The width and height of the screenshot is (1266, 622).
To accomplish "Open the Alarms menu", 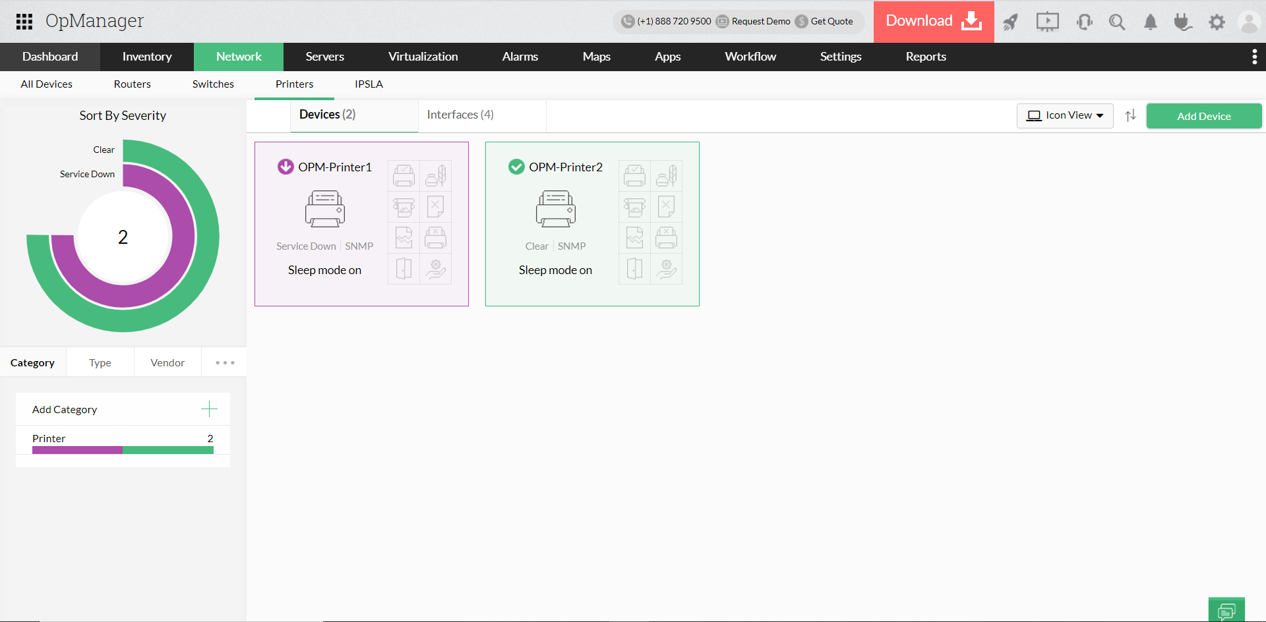I will click(x=520, y=57).
